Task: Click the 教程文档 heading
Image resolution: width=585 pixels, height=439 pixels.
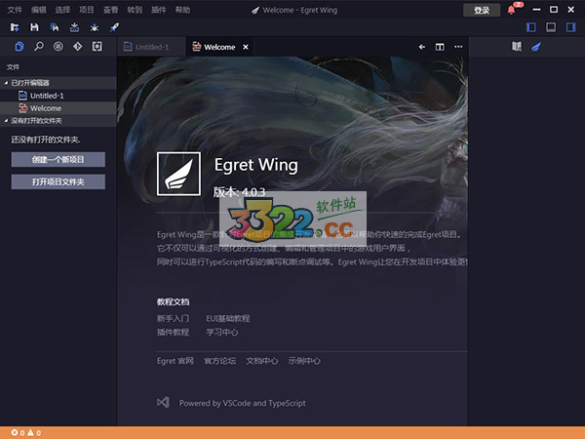Action: 174,302
